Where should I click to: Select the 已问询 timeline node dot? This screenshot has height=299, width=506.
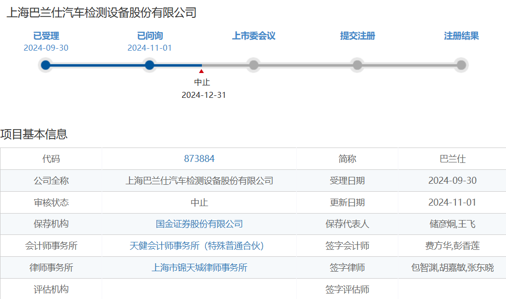(x=149, y=65)
